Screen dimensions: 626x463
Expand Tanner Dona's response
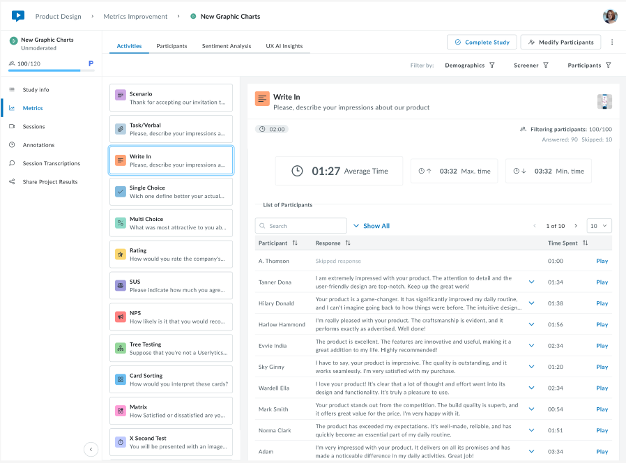point(531,282)
